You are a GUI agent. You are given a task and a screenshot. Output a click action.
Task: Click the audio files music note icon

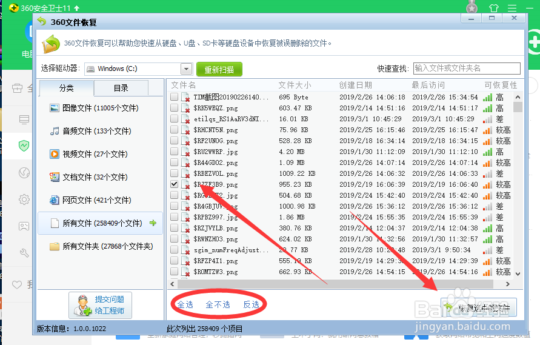55,132
